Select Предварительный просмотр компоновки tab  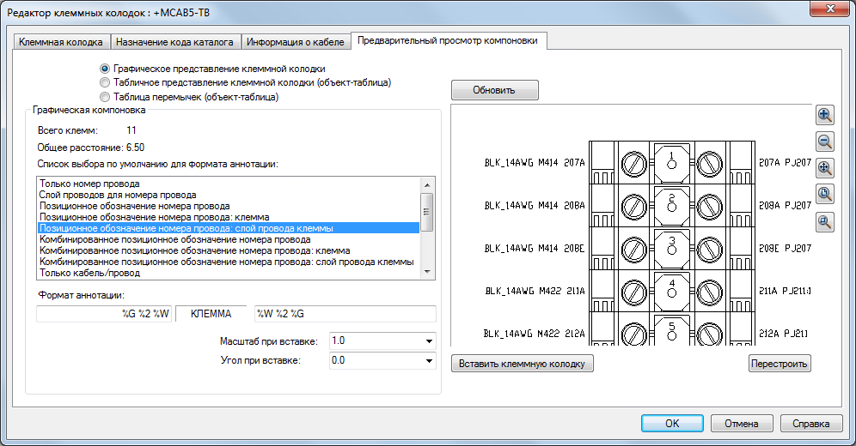(448, 41)
